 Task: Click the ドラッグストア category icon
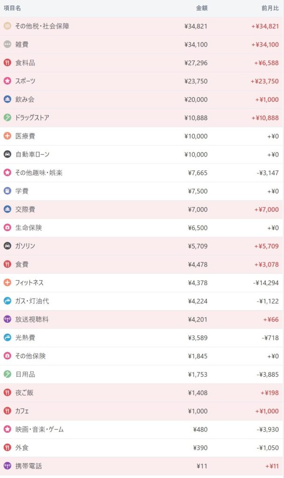coord(7,118)
